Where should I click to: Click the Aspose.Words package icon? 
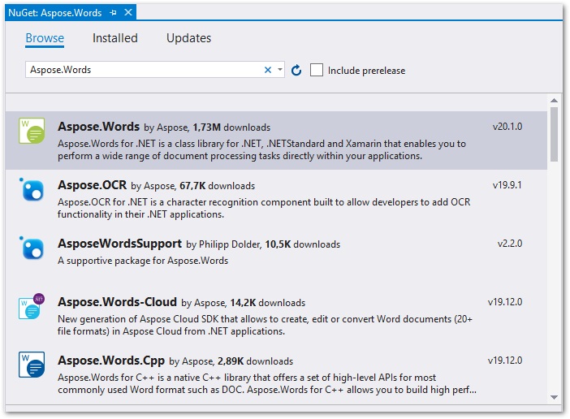[x=32, y=132]
